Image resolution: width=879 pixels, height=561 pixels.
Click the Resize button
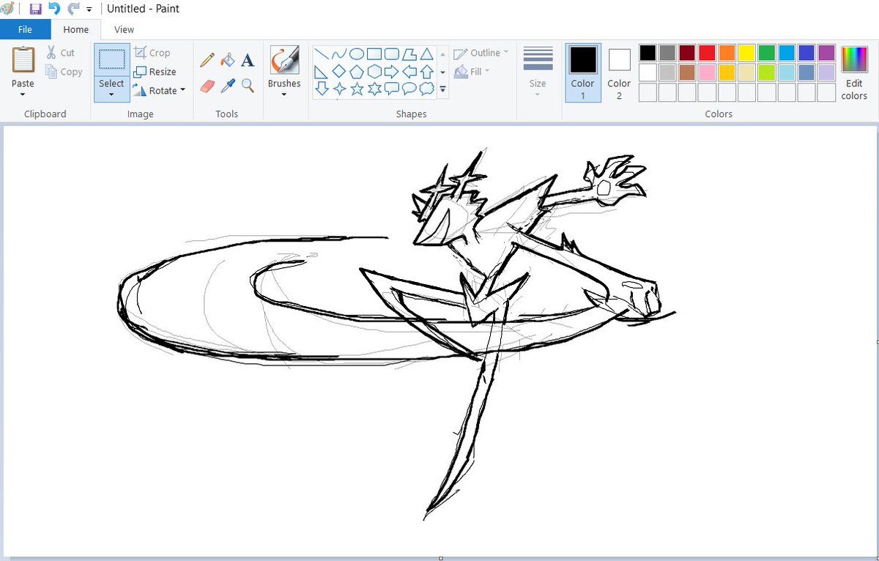coord(155,72)
